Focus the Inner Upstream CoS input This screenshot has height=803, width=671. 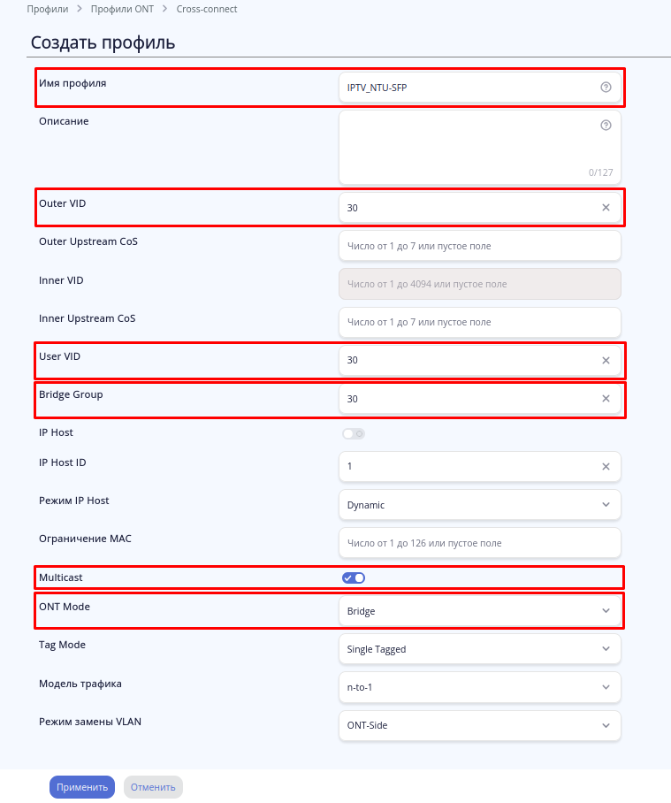pyautogui.click(x=479, y=322)
